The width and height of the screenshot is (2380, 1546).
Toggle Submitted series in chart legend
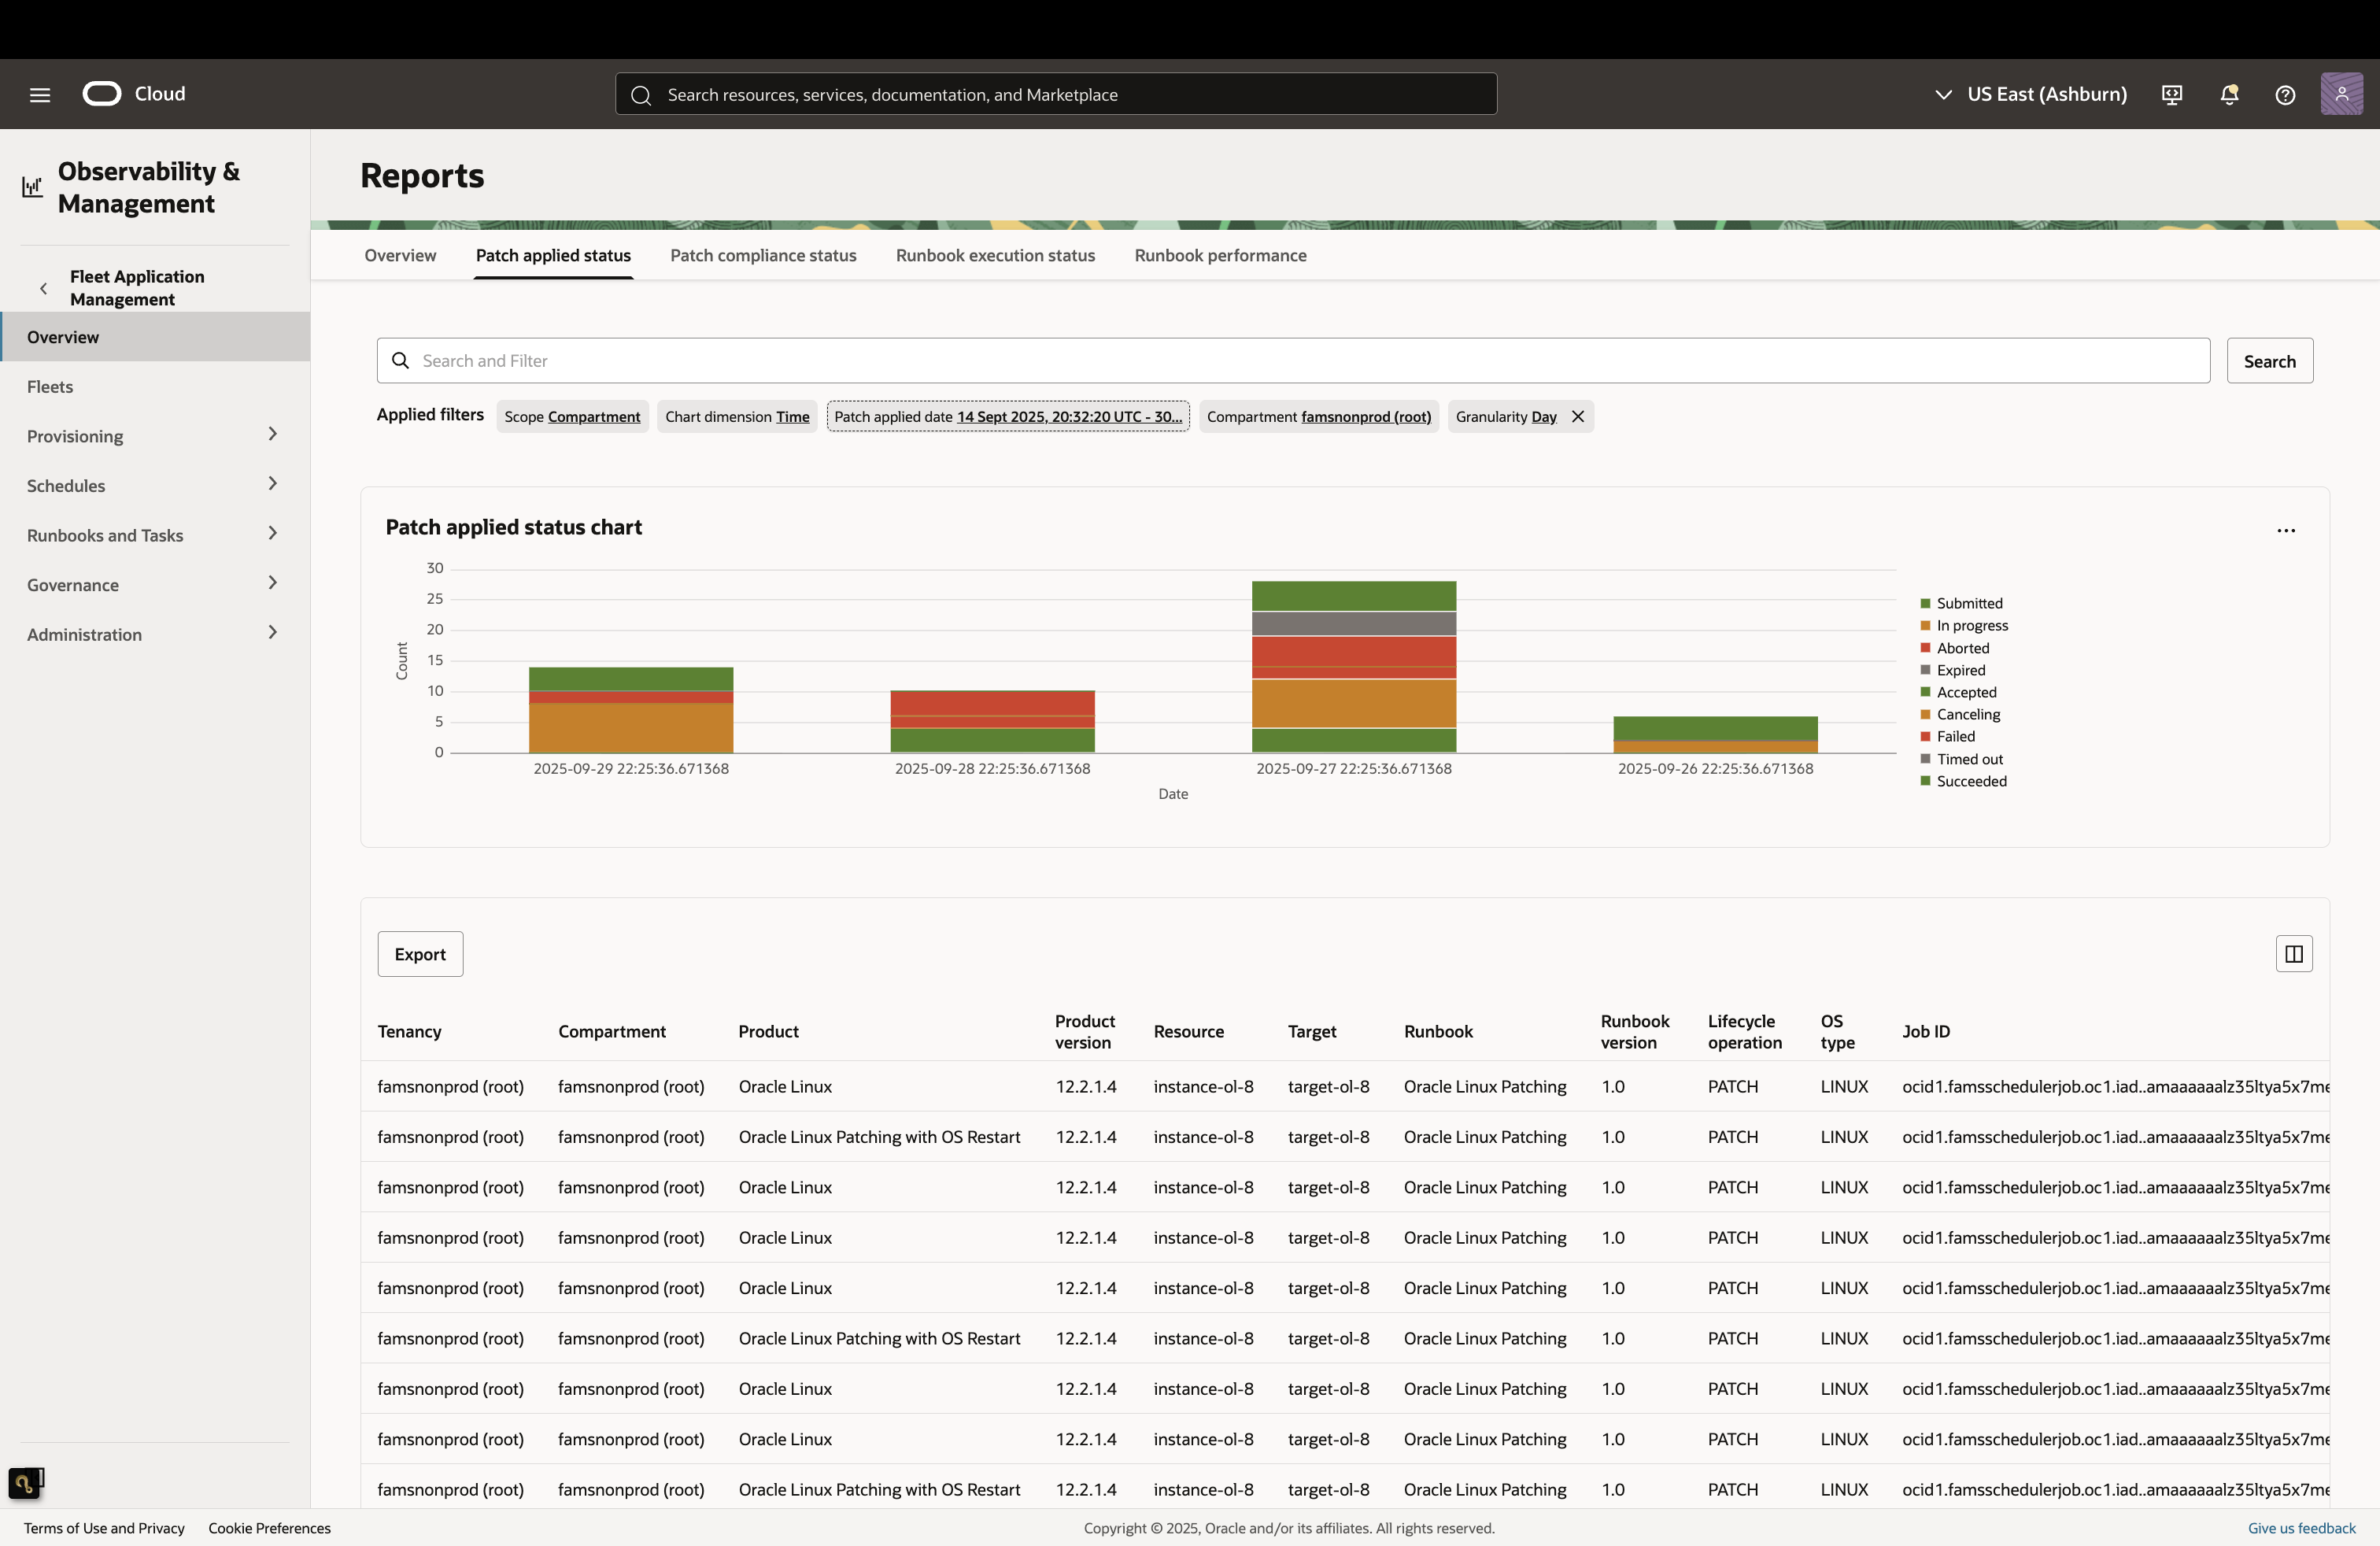click(1968, 603)
